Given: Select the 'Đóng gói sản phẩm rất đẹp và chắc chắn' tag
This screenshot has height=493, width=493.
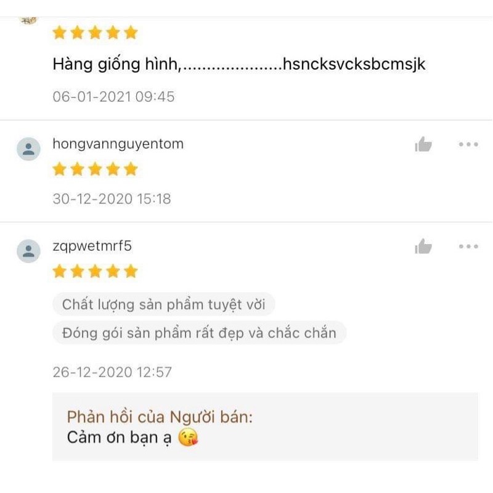Looking at the screenshot, I should click(x=199, y=333).
